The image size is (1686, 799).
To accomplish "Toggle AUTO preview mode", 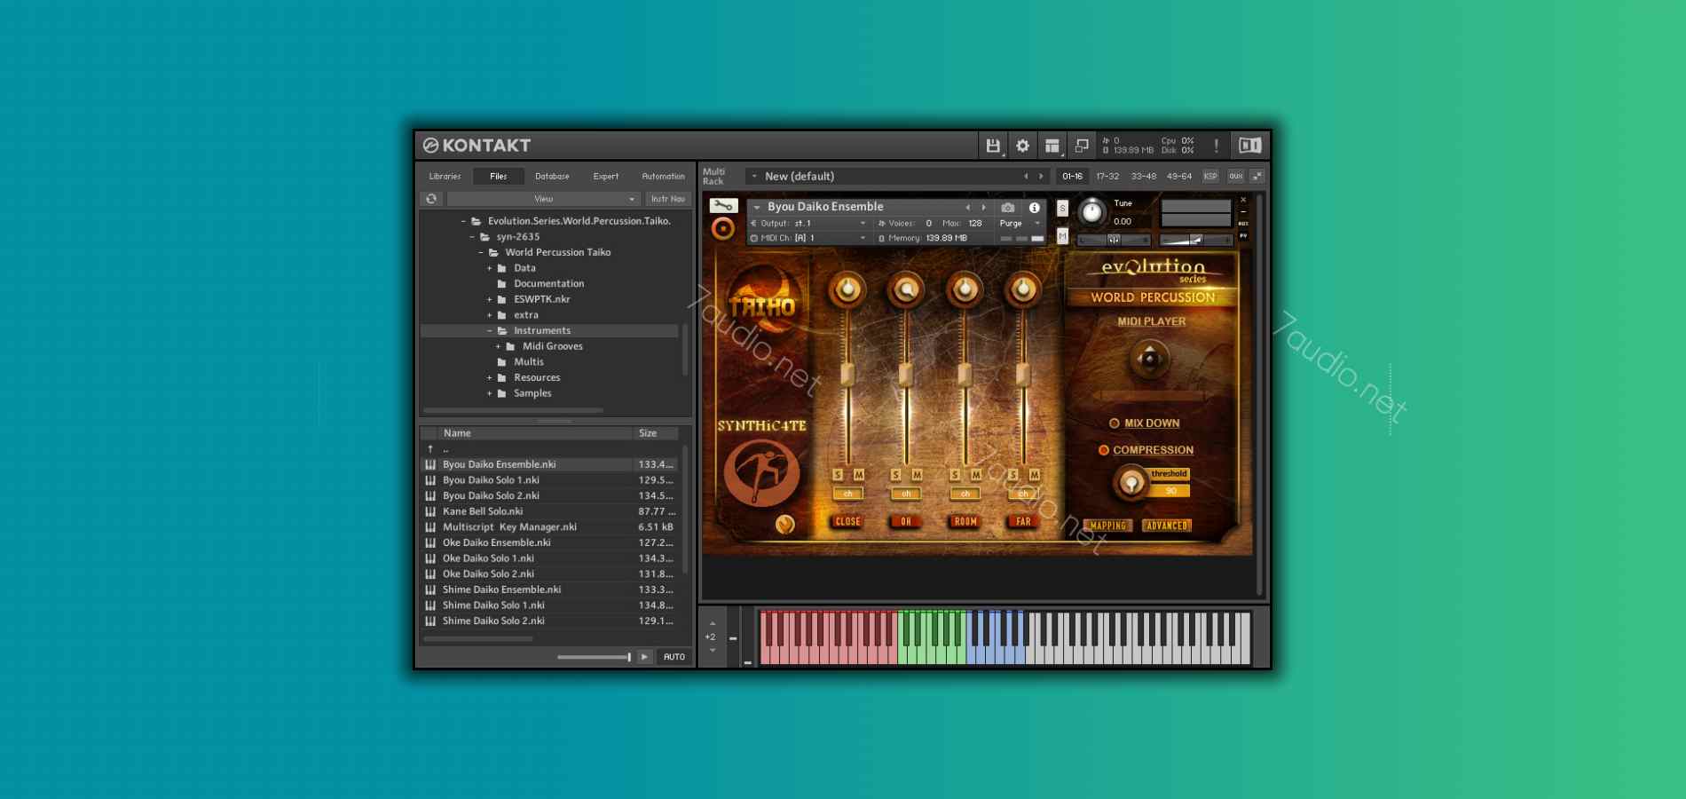I will click(674, 657).
